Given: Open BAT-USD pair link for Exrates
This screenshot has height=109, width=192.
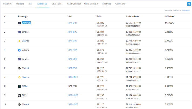Looking at the screenshot, I should (73, 59).
